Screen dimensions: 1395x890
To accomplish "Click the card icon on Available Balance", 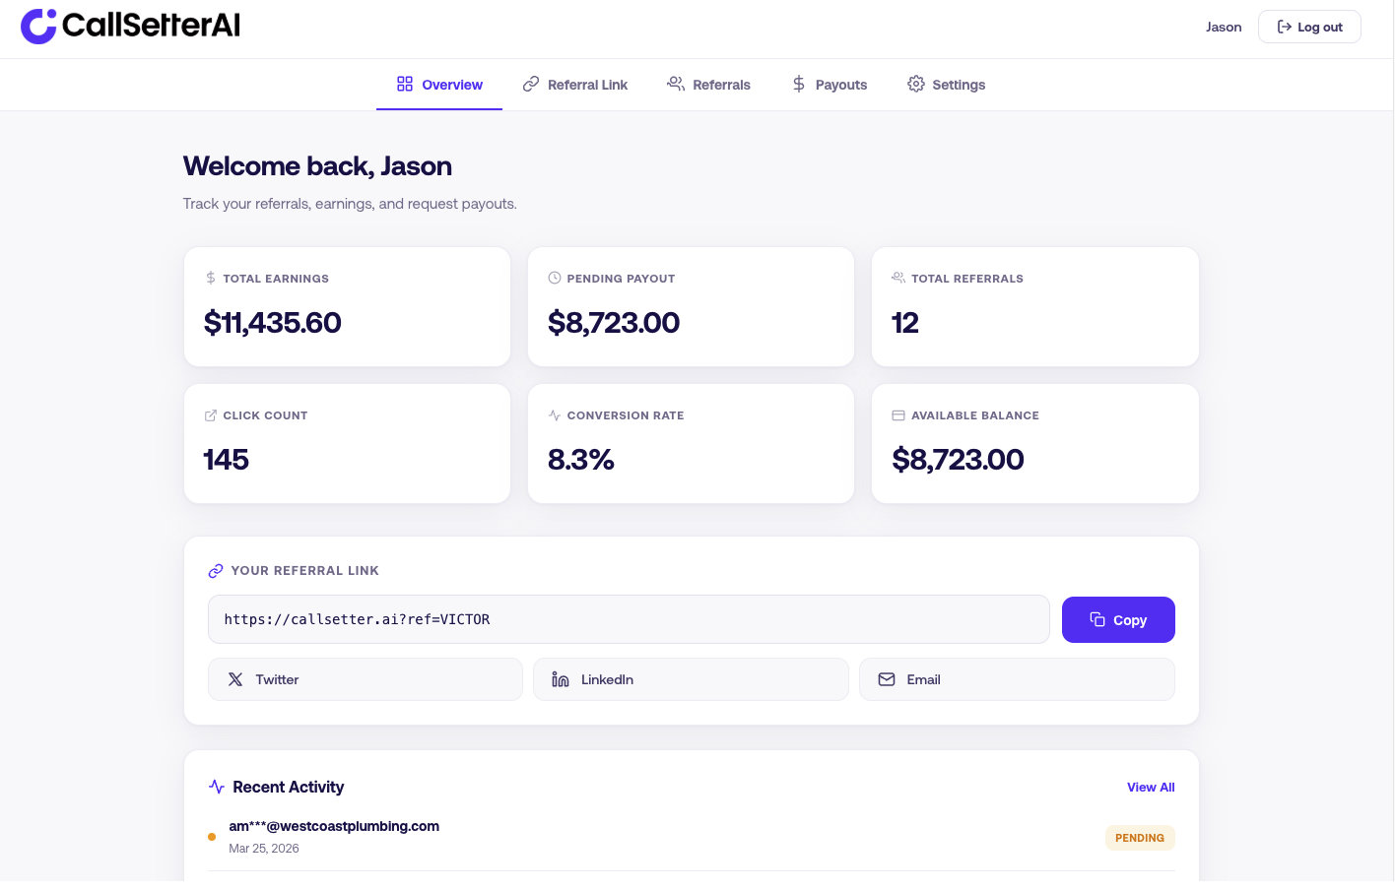I will (897, 414).
